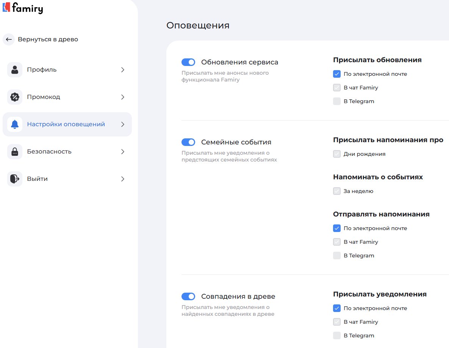
Task: Enable В Telegram for Отправлять напоминания
Action: 337,256
